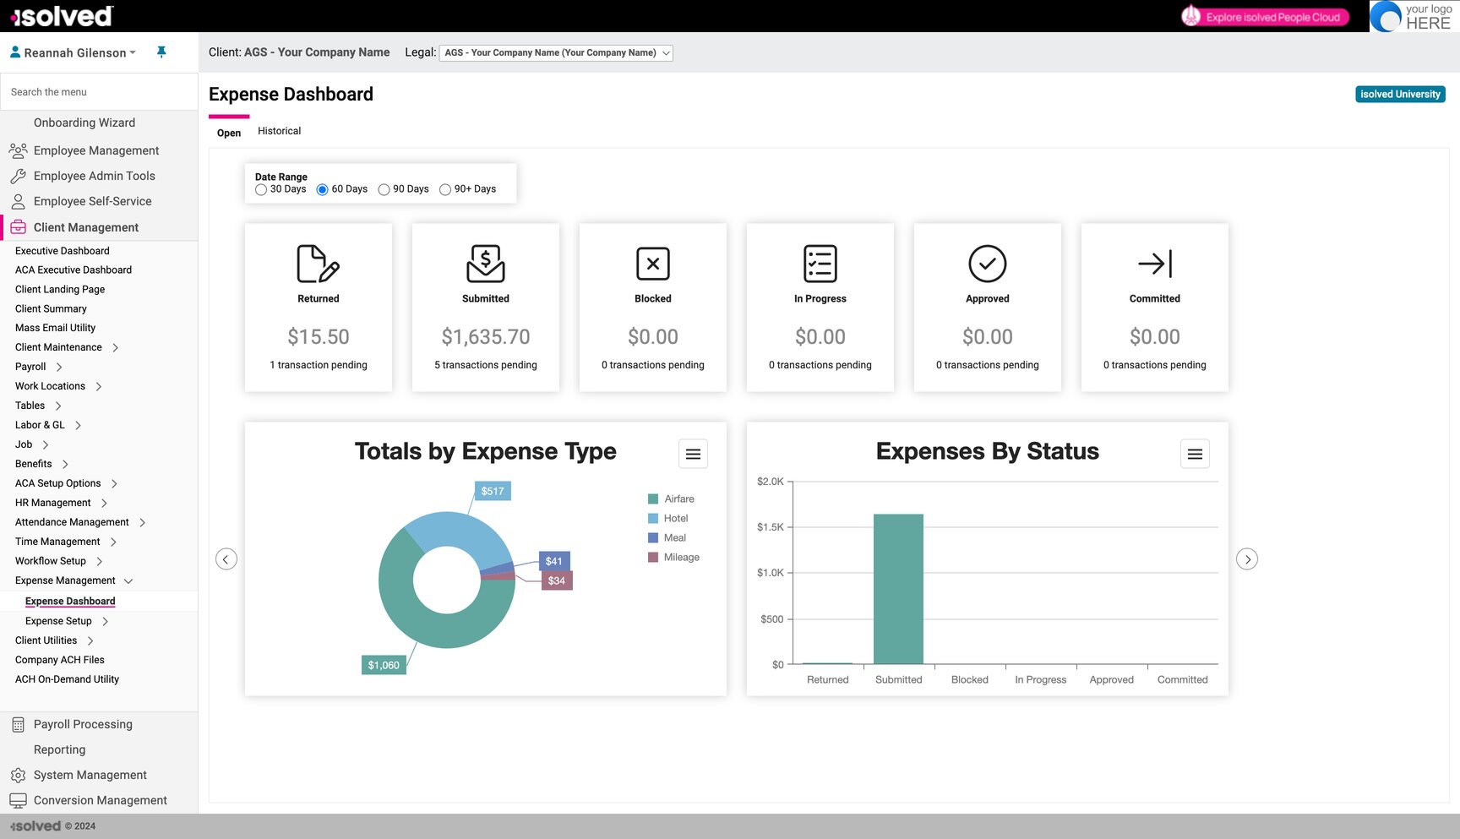The height and width of the screenshot is (839, 1460).
Task: Open the Legal company dropdown
Action: (x=556, y=52)
